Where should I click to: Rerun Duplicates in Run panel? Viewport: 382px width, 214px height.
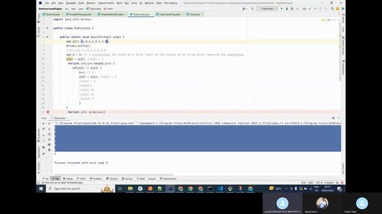44,124
